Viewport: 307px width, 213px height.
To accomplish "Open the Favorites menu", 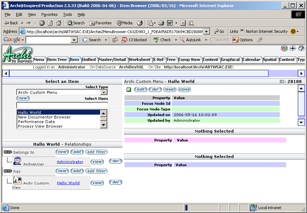I will pos(49,14).
